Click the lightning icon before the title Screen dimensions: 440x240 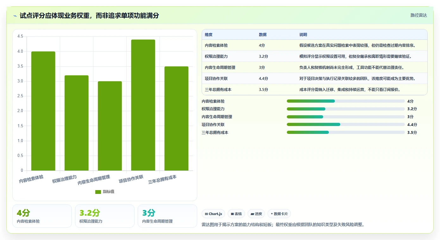pyautogui.click(x=15, y=15)
